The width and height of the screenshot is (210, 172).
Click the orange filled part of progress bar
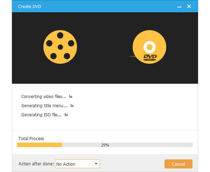[x=39, y=145]
